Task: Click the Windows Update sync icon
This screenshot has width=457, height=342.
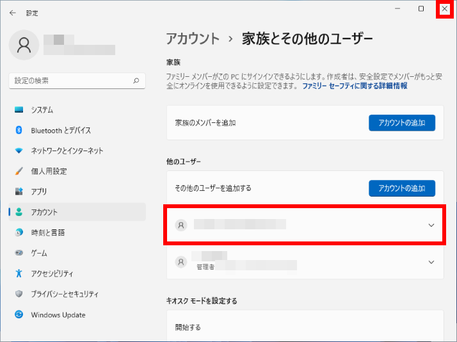Action: (19, 314)
